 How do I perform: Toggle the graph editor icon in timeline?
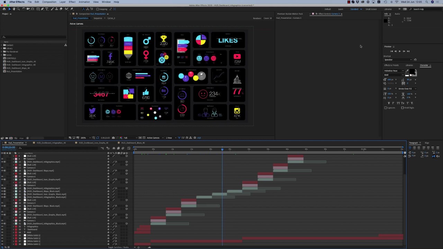(129, 148)
